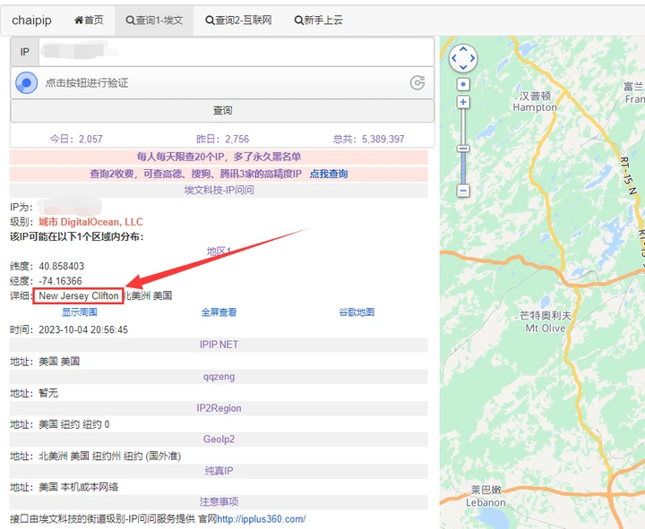Viewport: 645px width, 529px height.
Task: Open 全屏查看 full screen map
Action: (219, 312)
